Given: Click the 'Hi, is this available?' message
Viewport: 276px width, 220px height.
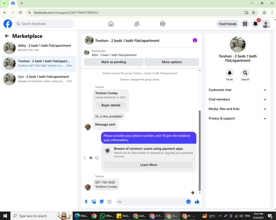Looking at the screenshot, I should (109, 116).
